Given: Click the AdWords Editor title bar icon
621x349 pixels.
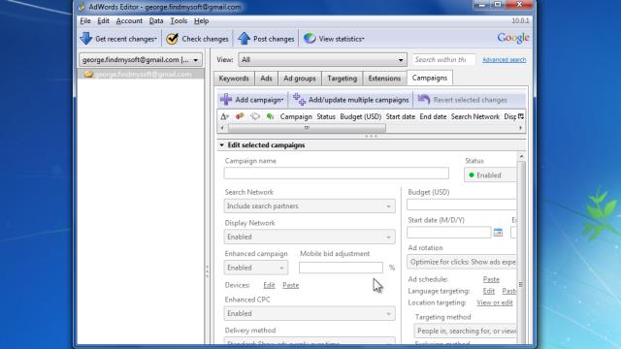Looking at the screenshot, I should coord(82,7).
